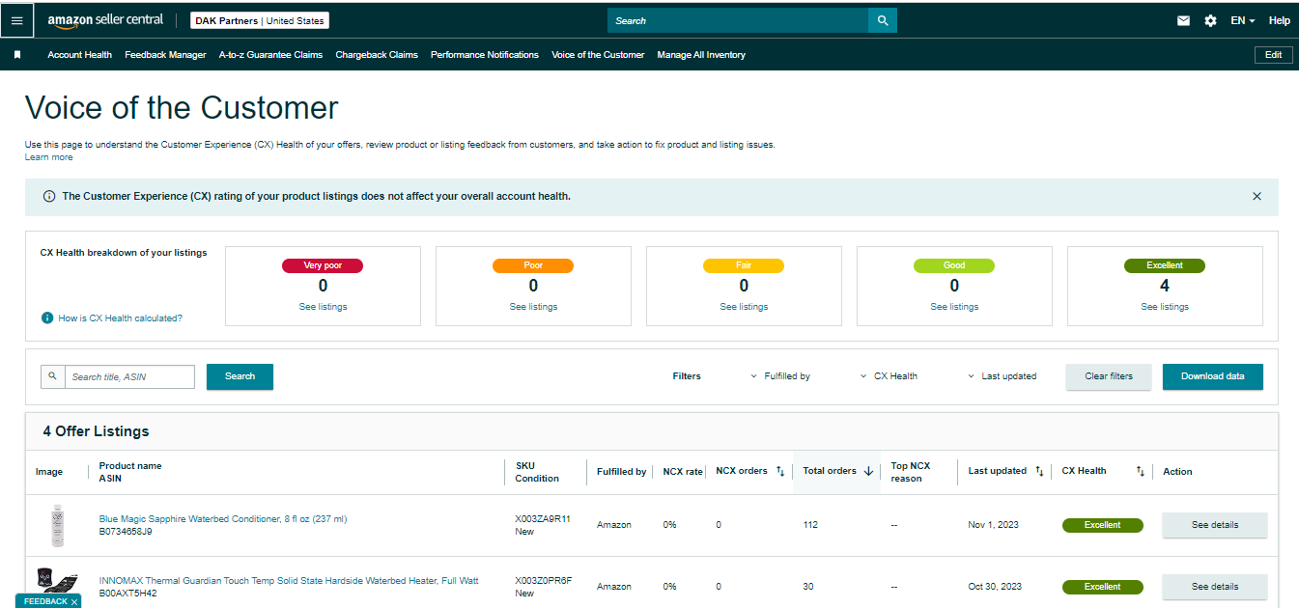Click the bookmark icon in the nav bar

tap(17, 55)
